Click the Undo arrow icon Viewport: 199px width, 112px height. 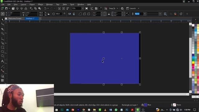click(x=45, y=8)
